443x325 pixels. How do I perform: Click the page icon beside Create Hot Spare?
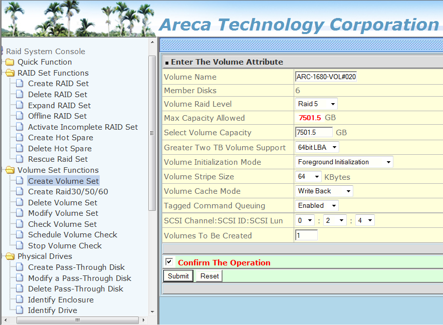pos(20,138)
